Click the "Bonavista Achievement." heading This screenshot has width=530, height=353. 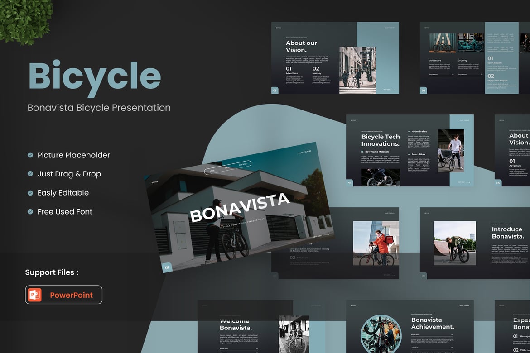point(433,323)
